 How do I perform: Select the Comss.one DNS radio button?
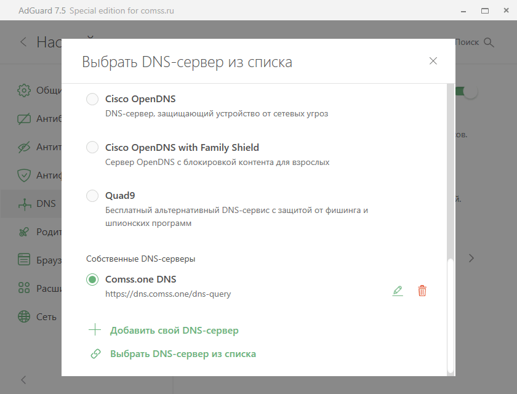(x=92, y=279)
